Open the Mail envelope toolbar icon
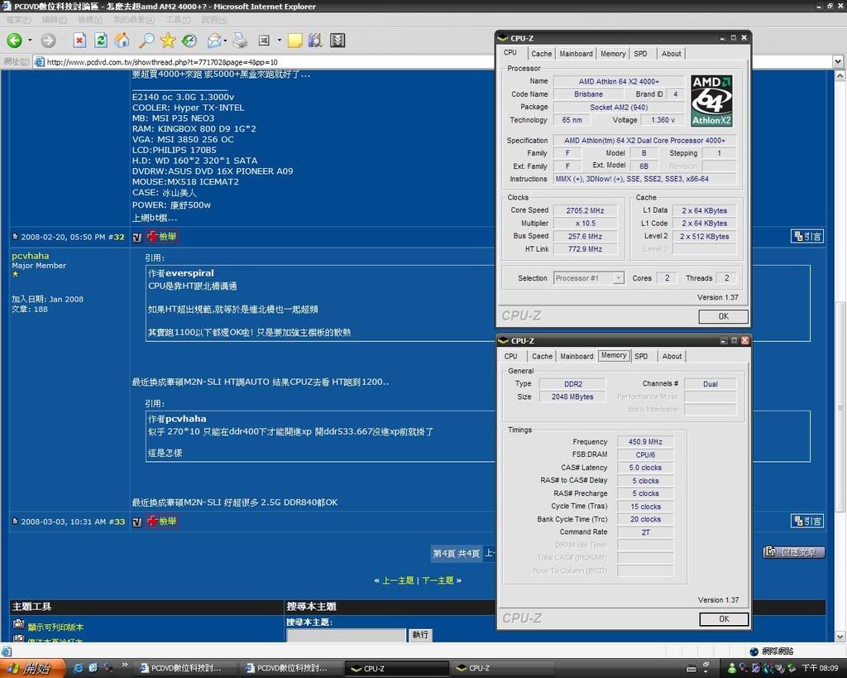This screenshot has height=678, width=847. (x=214, y=40)
